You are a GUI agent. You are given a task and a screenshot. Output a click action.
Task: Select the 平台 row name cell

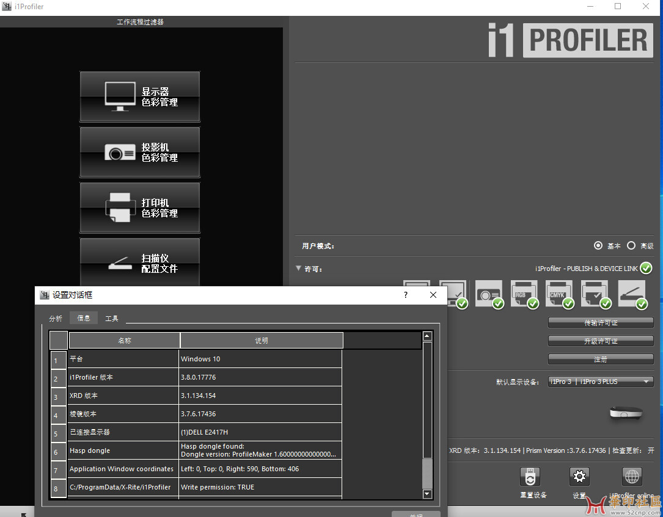click(123, 359)
